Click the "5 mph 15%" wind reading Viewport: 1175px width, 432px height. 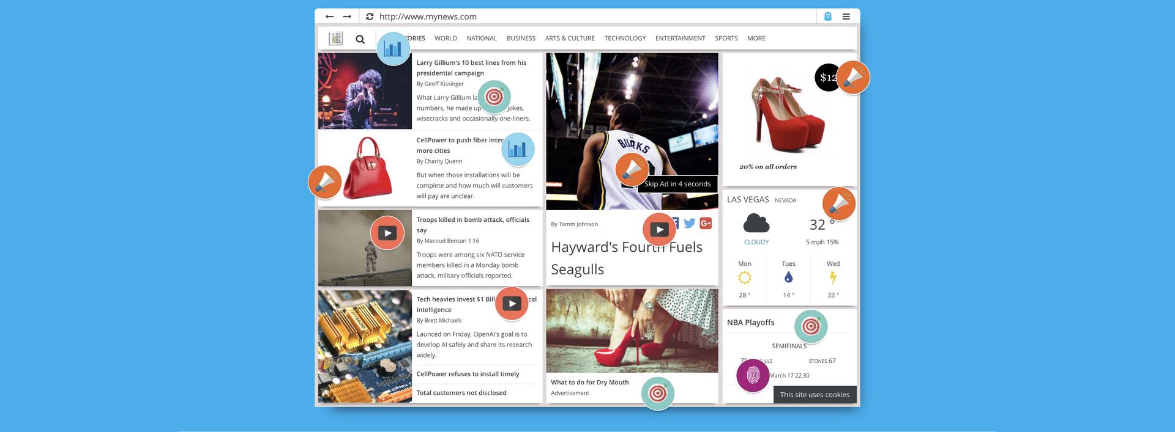[822, 242]
